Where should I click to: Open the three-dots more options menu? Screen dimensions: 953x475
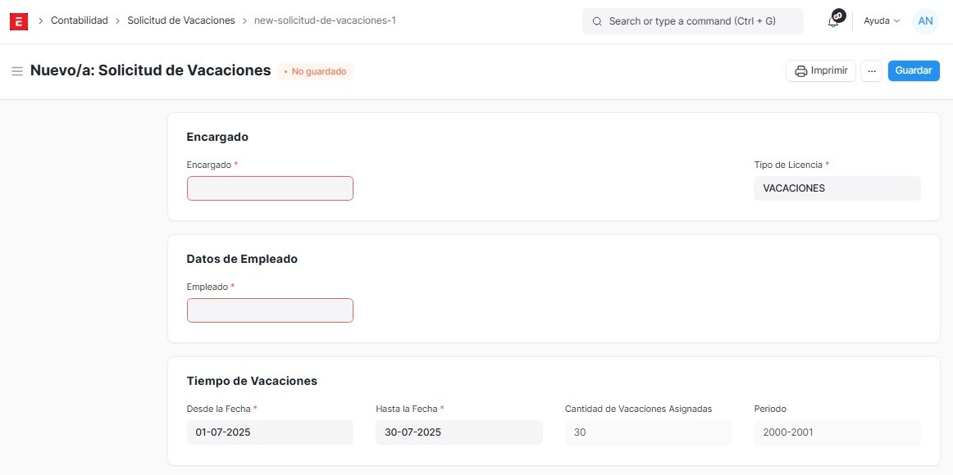pyautogui.click(x=871, y=71)
